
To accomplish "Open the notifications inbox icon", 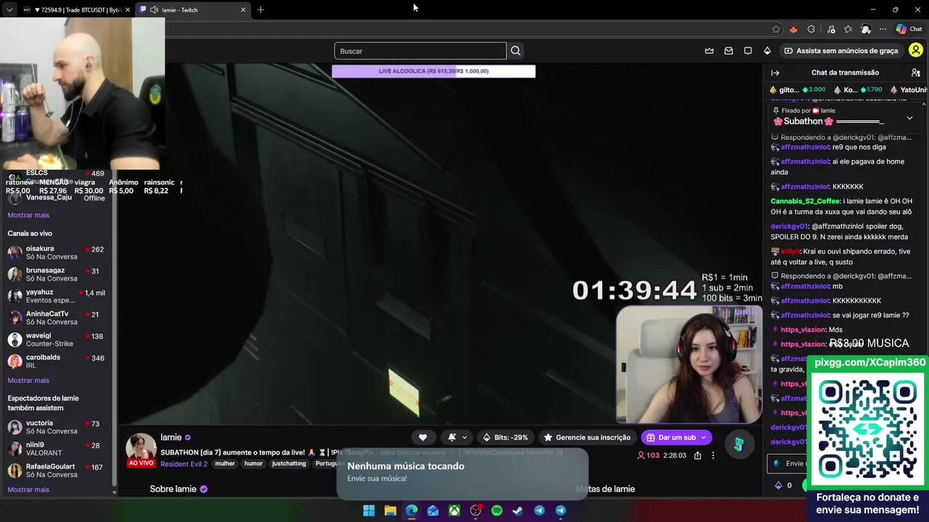I will pos(729,51).
